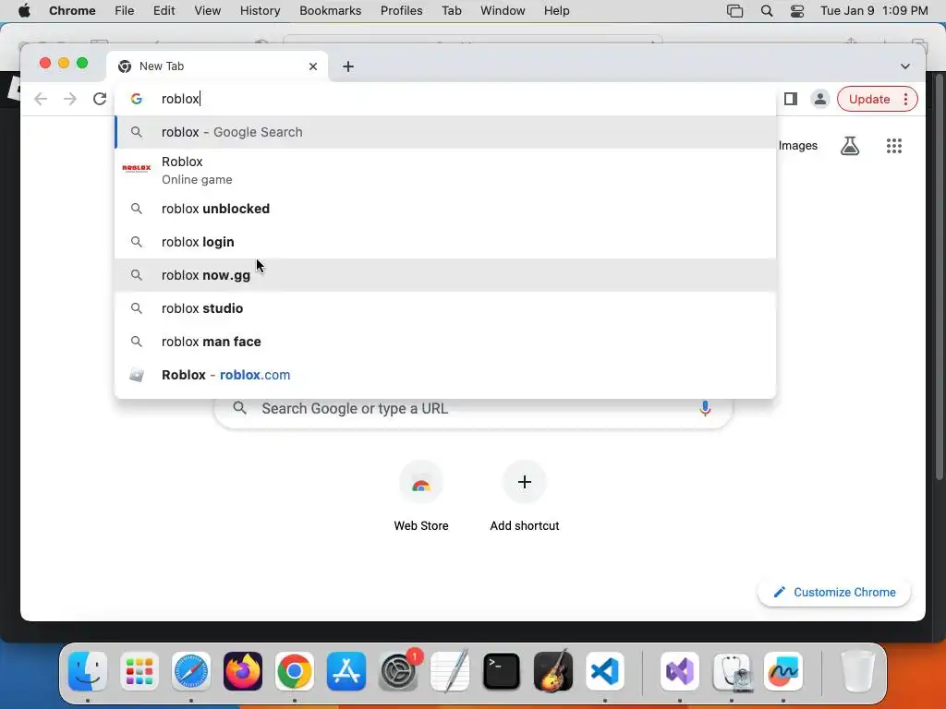Close the New Tab tab
The image size is (946, 709).
click(x=312, y=66)
